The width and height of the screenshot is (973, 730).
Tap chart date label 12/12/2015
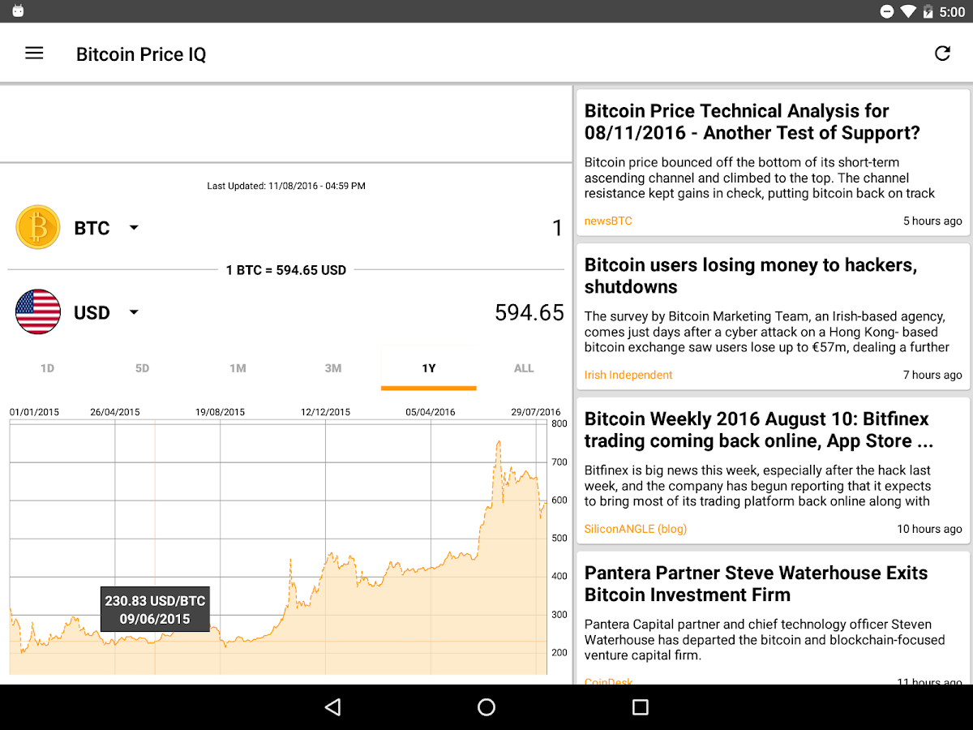point(325,412)
